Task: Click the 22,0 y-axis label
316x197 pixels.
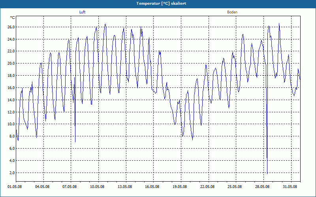Action: tap(11, 51)
